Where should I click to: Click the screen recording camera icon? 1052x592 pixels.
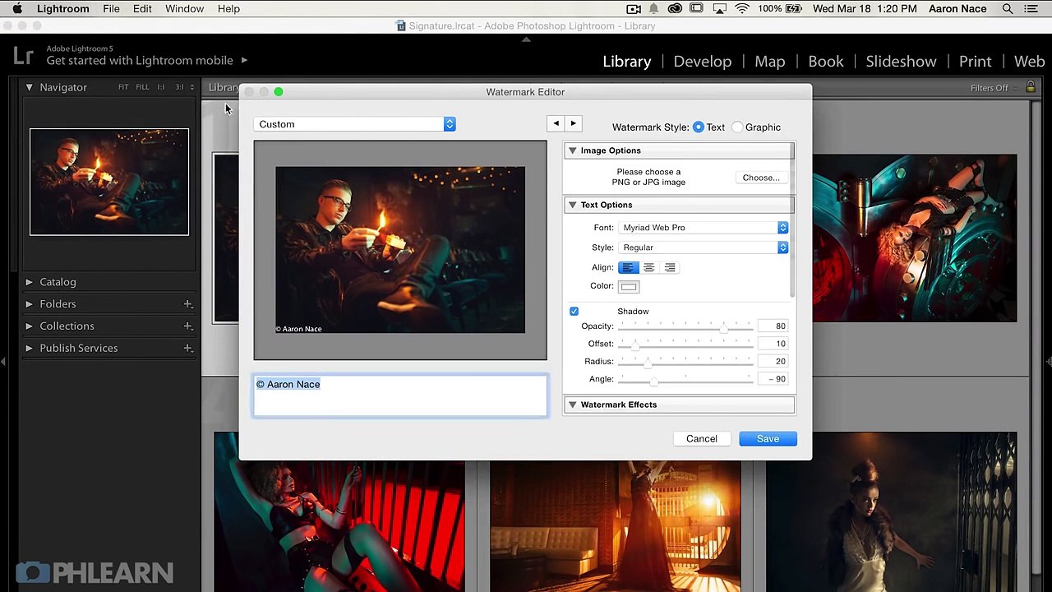[x=634, y=9]
